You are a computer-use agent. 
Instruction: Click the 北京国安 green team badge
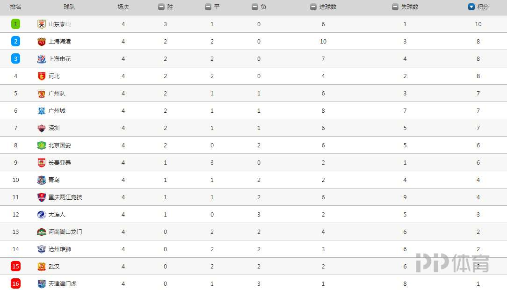(x=41, y=145)
